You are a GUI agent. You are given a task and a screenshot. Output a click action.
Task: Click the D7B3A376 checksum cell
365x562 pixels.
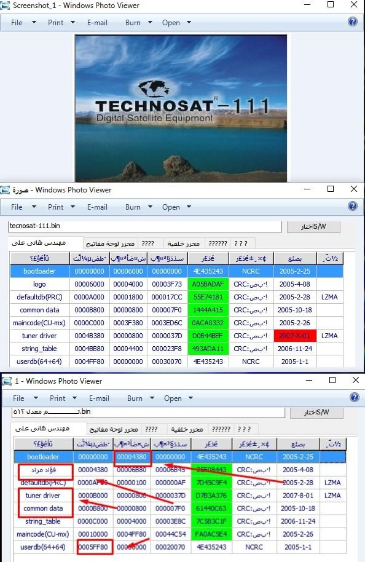pos(211,496)
